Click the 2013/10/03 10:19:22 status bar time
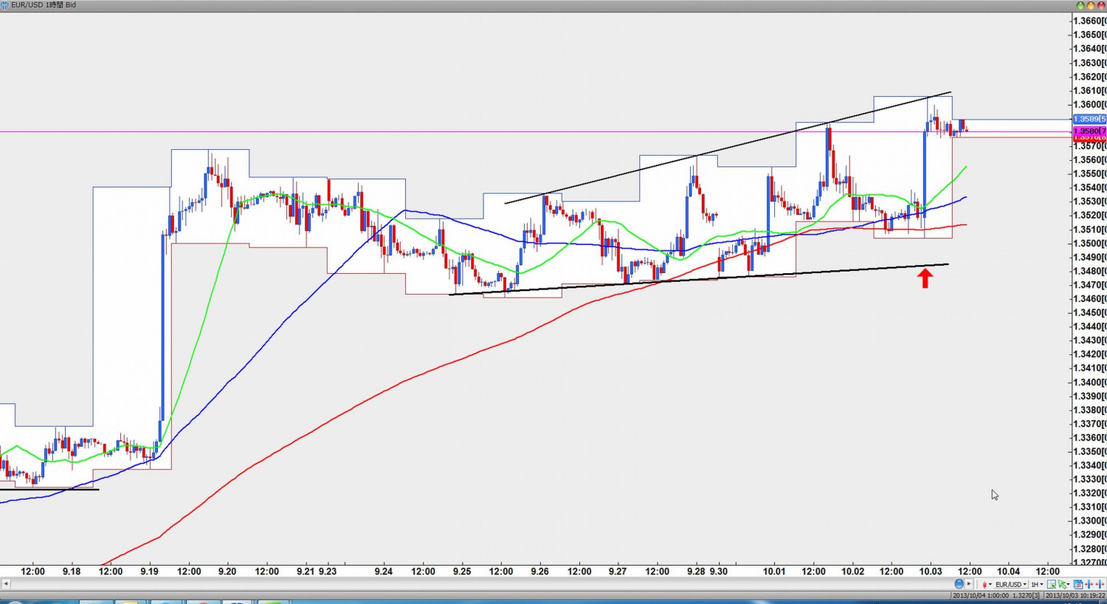Image resolution: width=1107 pixels, height=604 pixels. click(x=1075, y=595)
